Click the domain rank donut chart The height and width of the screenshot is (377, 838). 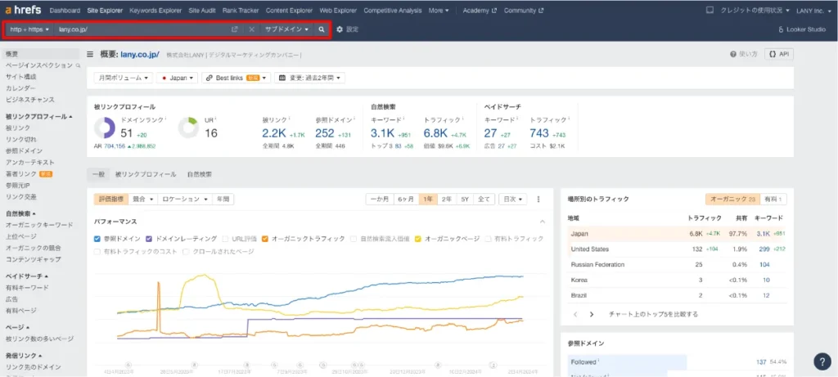[105, 128]
